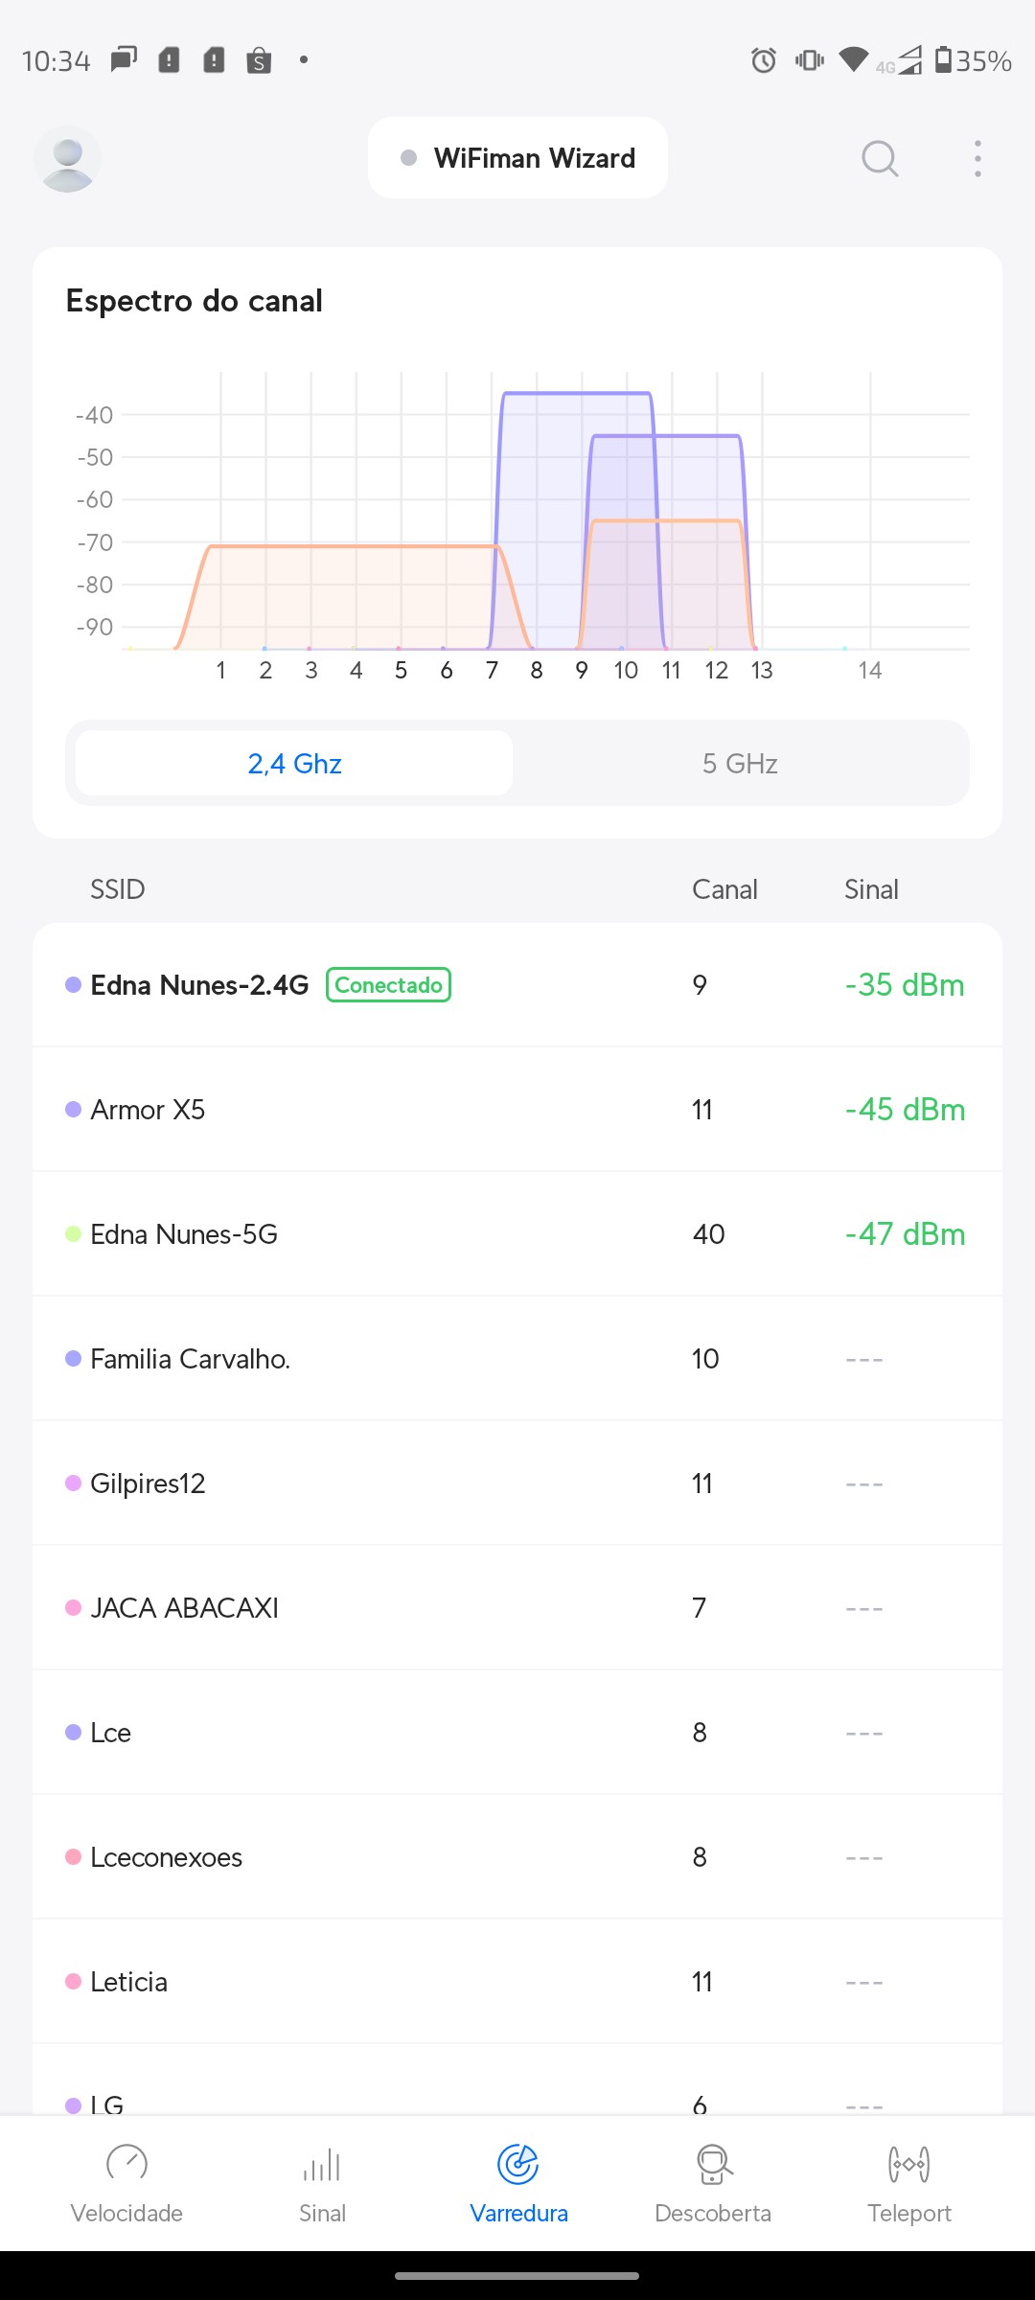
Task: Sort networks by Sinal header
Action: [870, 889]
